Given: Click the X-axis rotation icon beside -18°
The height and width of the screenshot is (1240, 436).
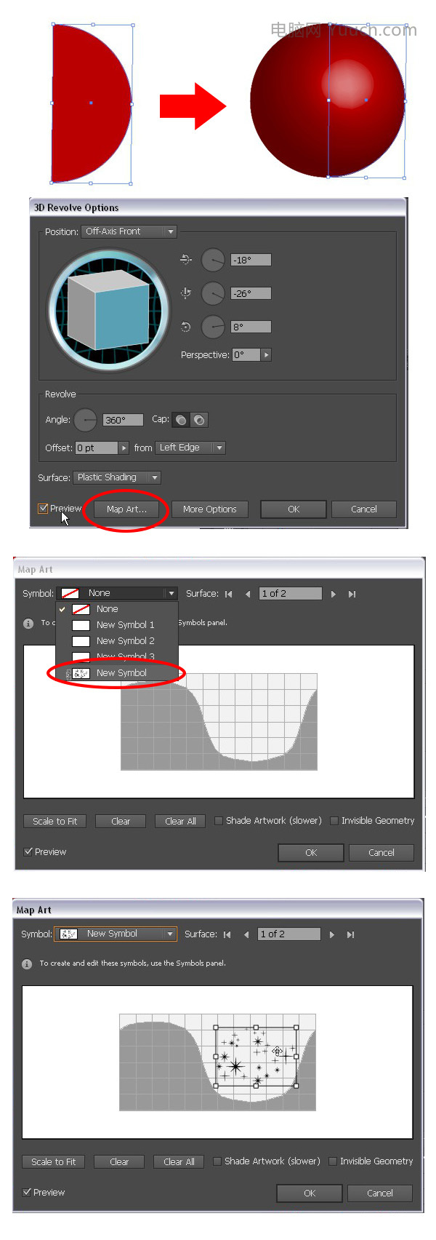Looking at the screenshot, I should click(185, 259).
